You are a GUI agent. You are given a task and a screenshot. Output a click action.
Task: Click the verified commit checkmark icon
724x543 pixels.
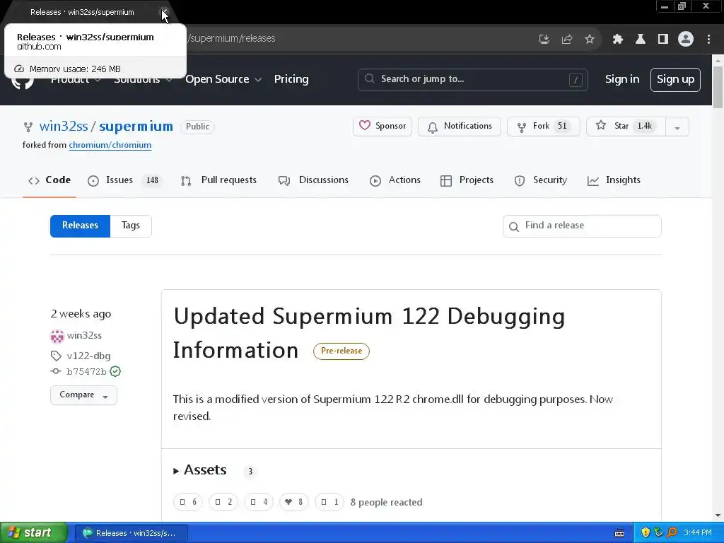pos(115,371)
